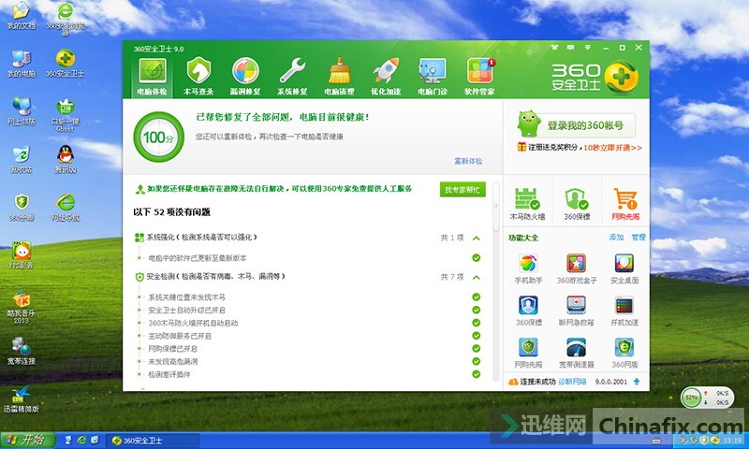Click 360 floating speed widget
Screen dimensions: 749x449
[707, 397]
